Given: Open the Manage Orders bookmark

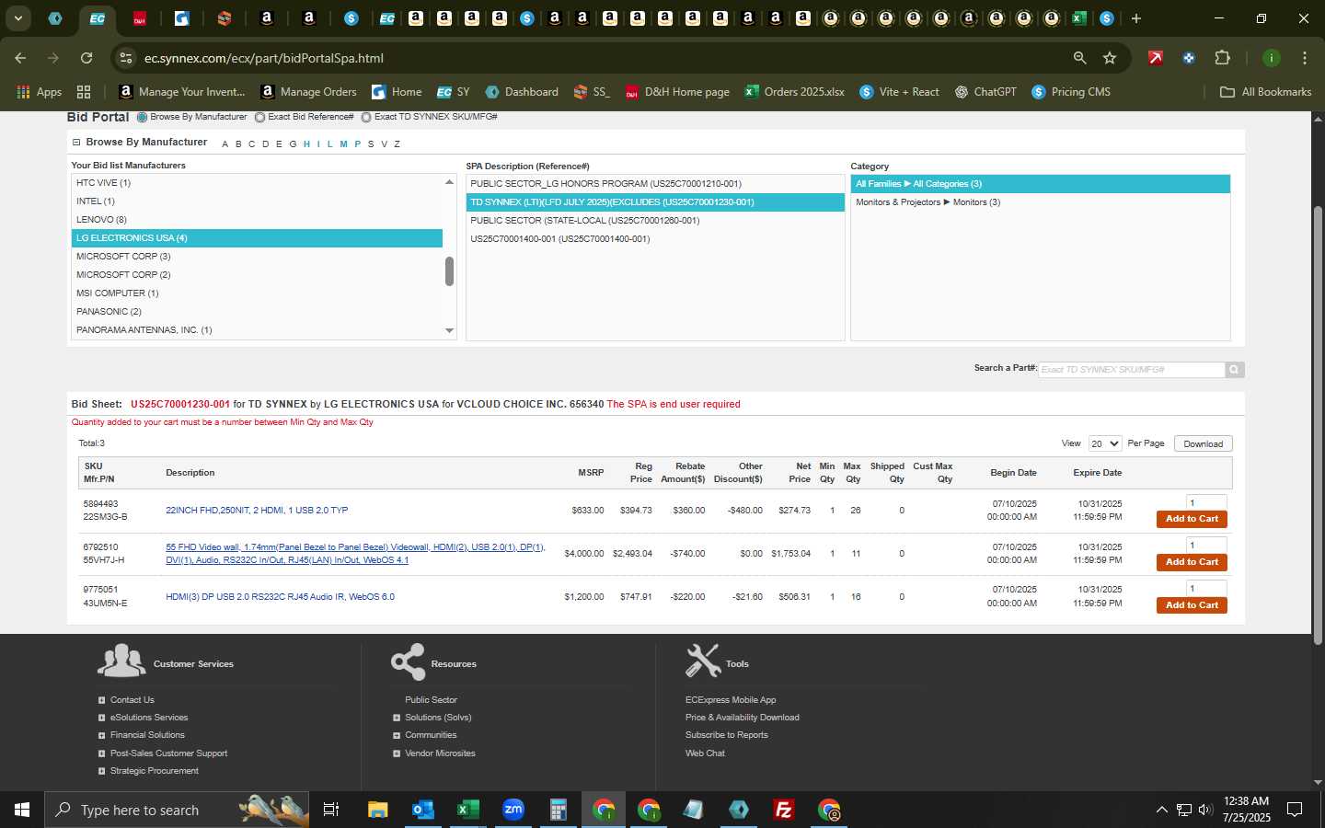Looking at the screenshot, I should (308, 92).
